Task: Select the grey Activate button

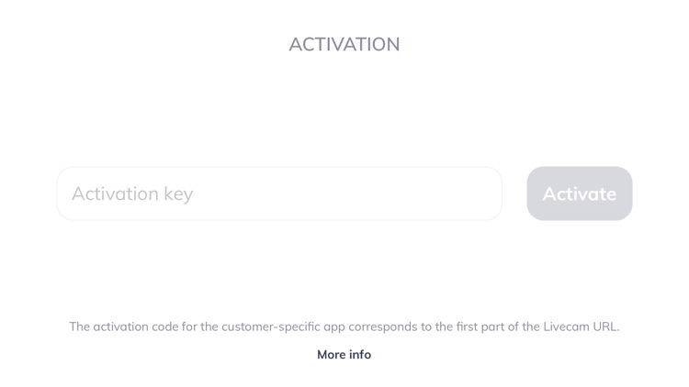Action: click(x=579, y=193)
